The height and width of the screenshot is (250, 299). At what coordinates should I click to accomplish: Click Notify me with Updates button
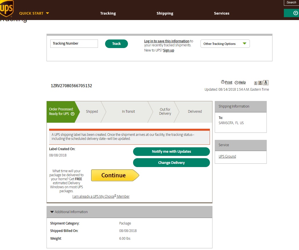click(x=171, y=151)
